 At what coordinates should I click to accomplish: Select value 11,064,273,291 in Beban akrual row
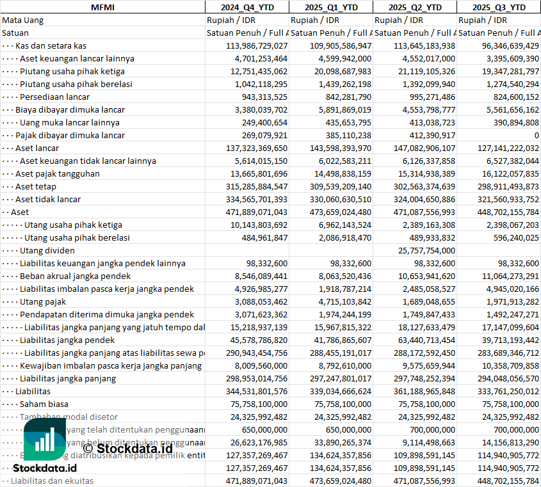coord(510,276)
